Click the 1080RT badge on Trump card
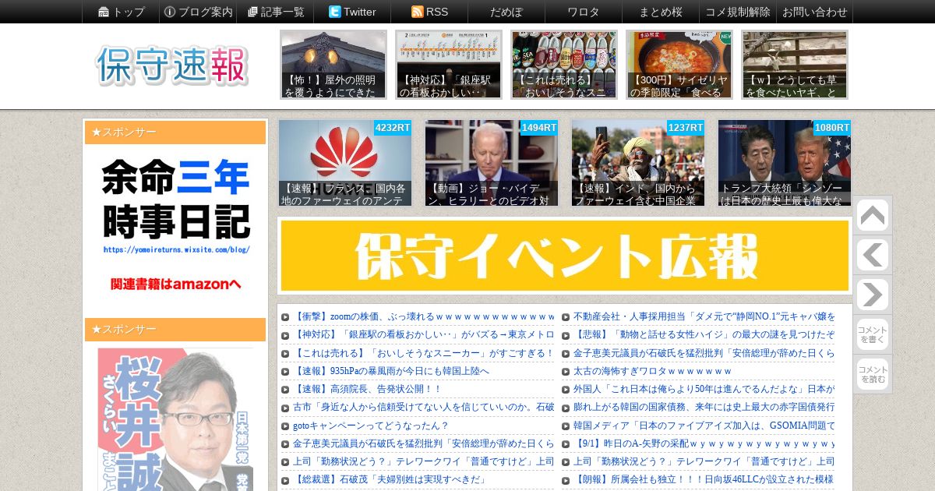 coord(832,128)
